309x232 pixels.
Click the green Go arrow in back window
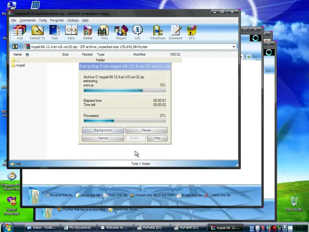(249, 57)
